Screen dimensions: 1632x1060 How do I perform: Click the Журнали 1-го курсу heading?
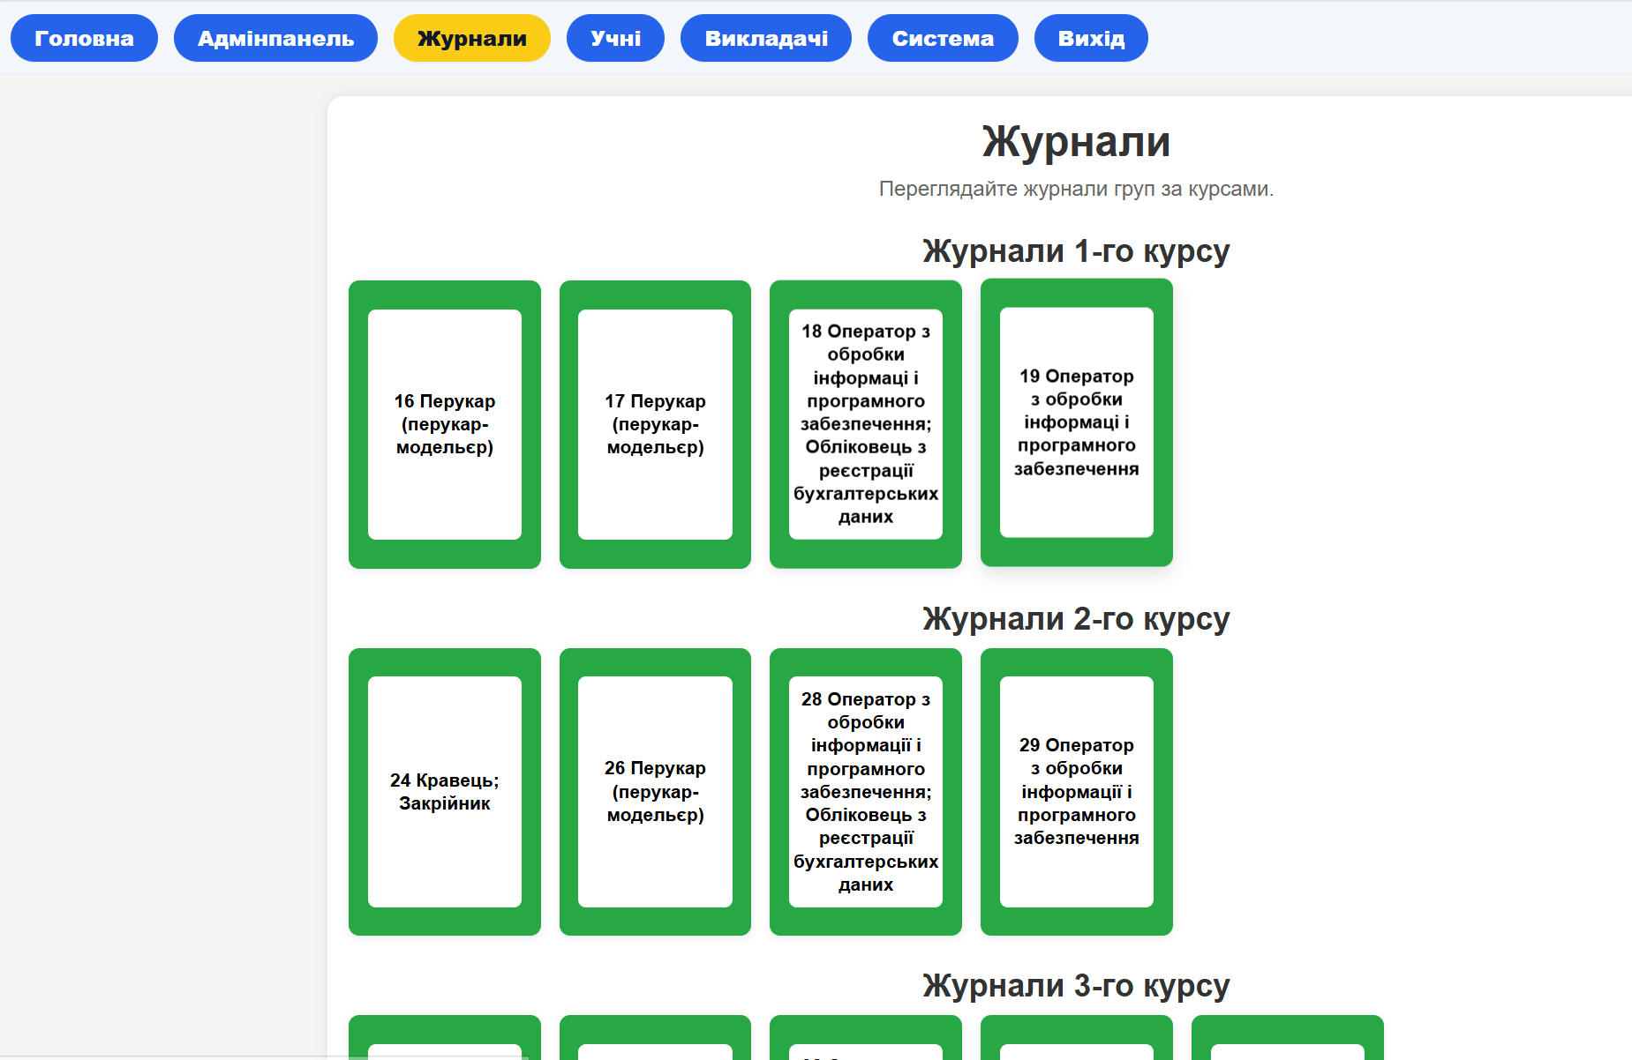point(1075,251)
